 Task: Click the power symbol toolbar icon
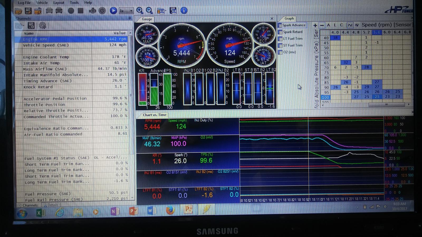(x=102, y=11)
